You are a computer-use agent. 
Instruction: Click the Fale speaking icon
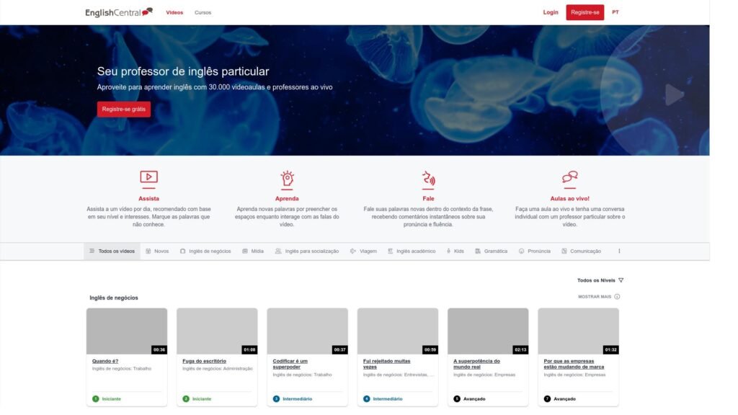point(428,178)
